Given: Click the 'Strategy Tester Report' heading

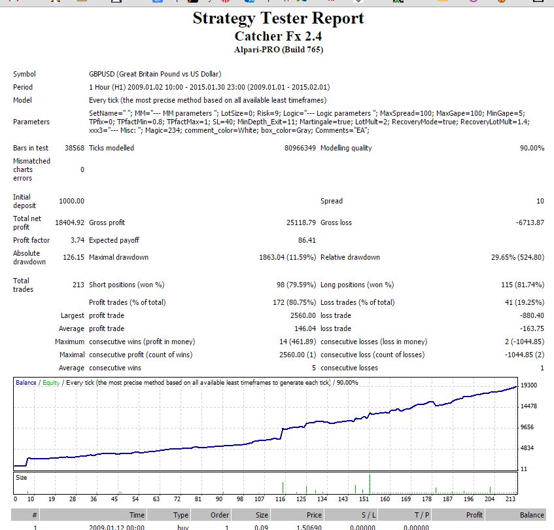Looking at the screenshot, I should pyautogui.click(x=279, y=18).
